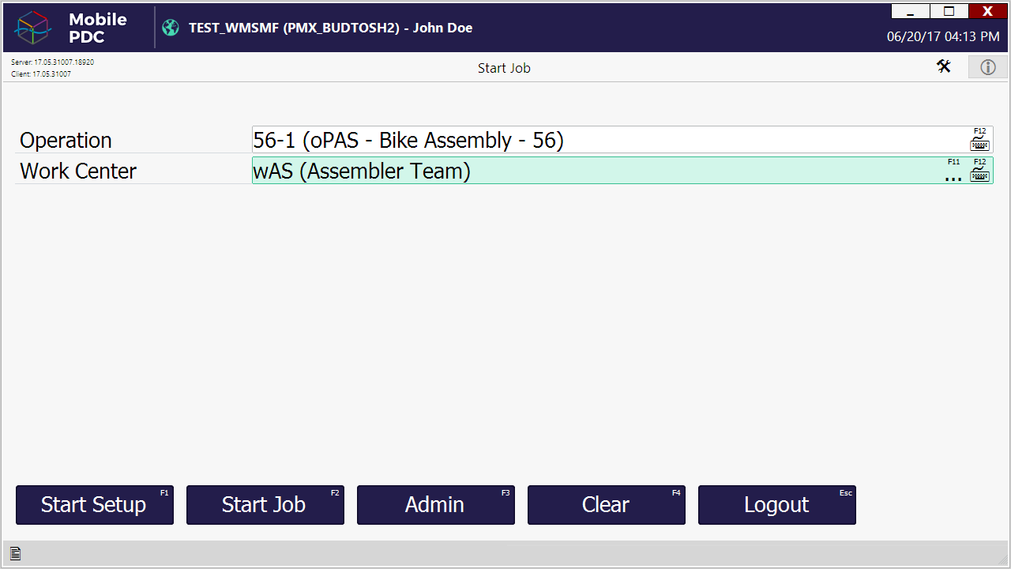Close the Mobile PDC window

987,11
